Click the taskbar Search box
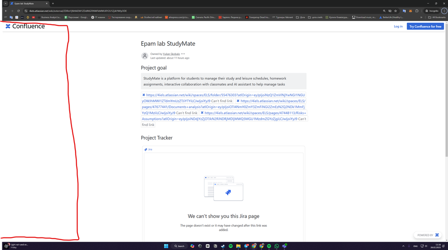Viewport: 448px width, 250px height. click(x=179, y=246)
